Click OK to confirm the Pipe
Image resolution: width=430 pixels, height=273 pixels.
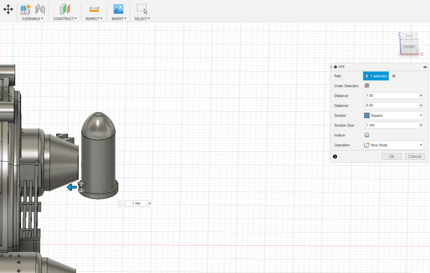click(x=391, y=156)
